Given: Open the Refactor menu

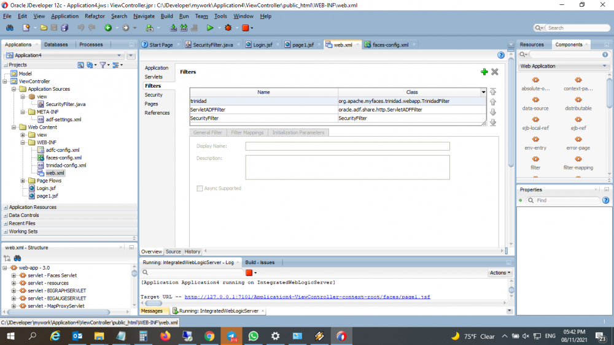Looking at the screenshot, I should pos(95,16).
